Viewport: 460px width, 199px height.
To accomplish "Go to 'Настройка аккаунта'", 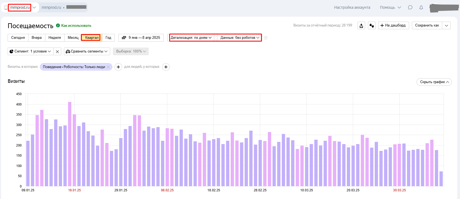I will click(x=352, y=7).
